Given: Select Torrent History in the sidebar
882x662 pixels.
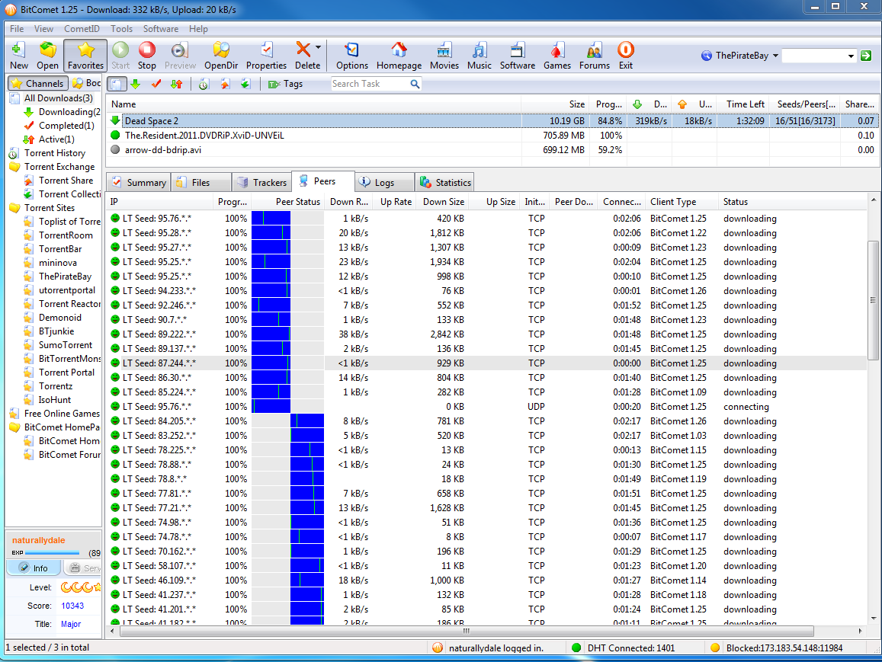Looking at the screenshot, I should [55, 153].
